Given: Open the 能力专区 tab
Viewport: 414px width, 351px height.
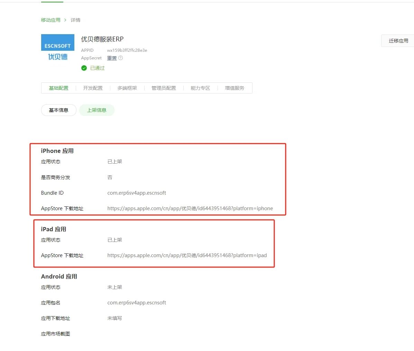Looking at the screenshot, I should (200, 88).
